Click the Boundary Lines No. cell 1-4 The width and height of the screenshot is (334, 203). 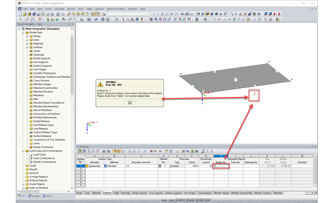[x=142, y=166]
